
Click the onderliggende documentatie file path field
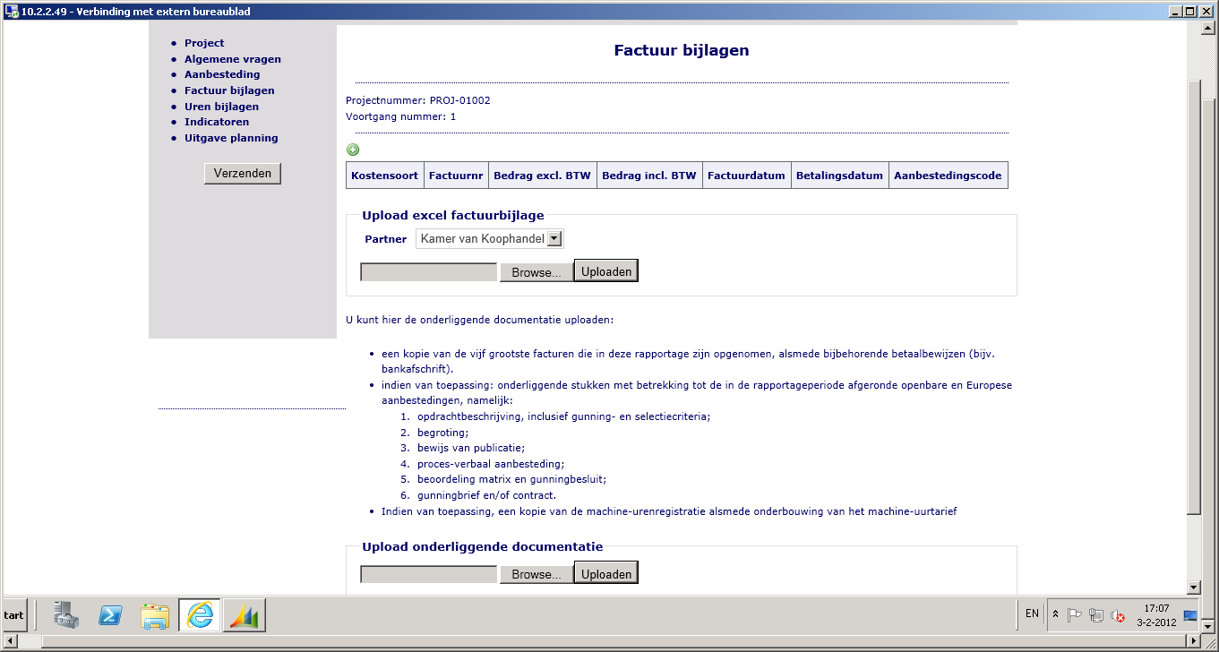[429, 574]
